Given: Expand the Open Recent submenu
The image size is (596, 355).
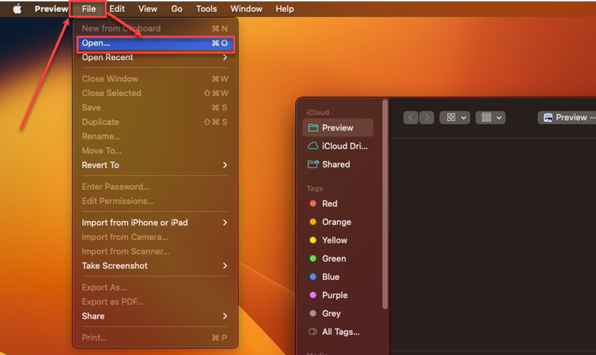Looking at the screenshot, I should click(x=155, y=58).
